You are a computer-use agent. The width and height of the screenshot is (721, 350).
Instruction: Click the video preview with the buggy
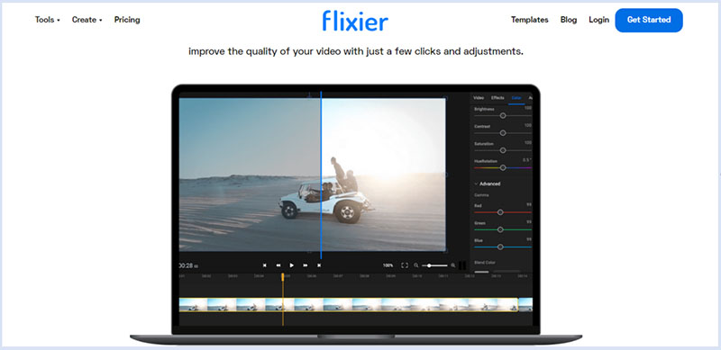click(312, 175)
